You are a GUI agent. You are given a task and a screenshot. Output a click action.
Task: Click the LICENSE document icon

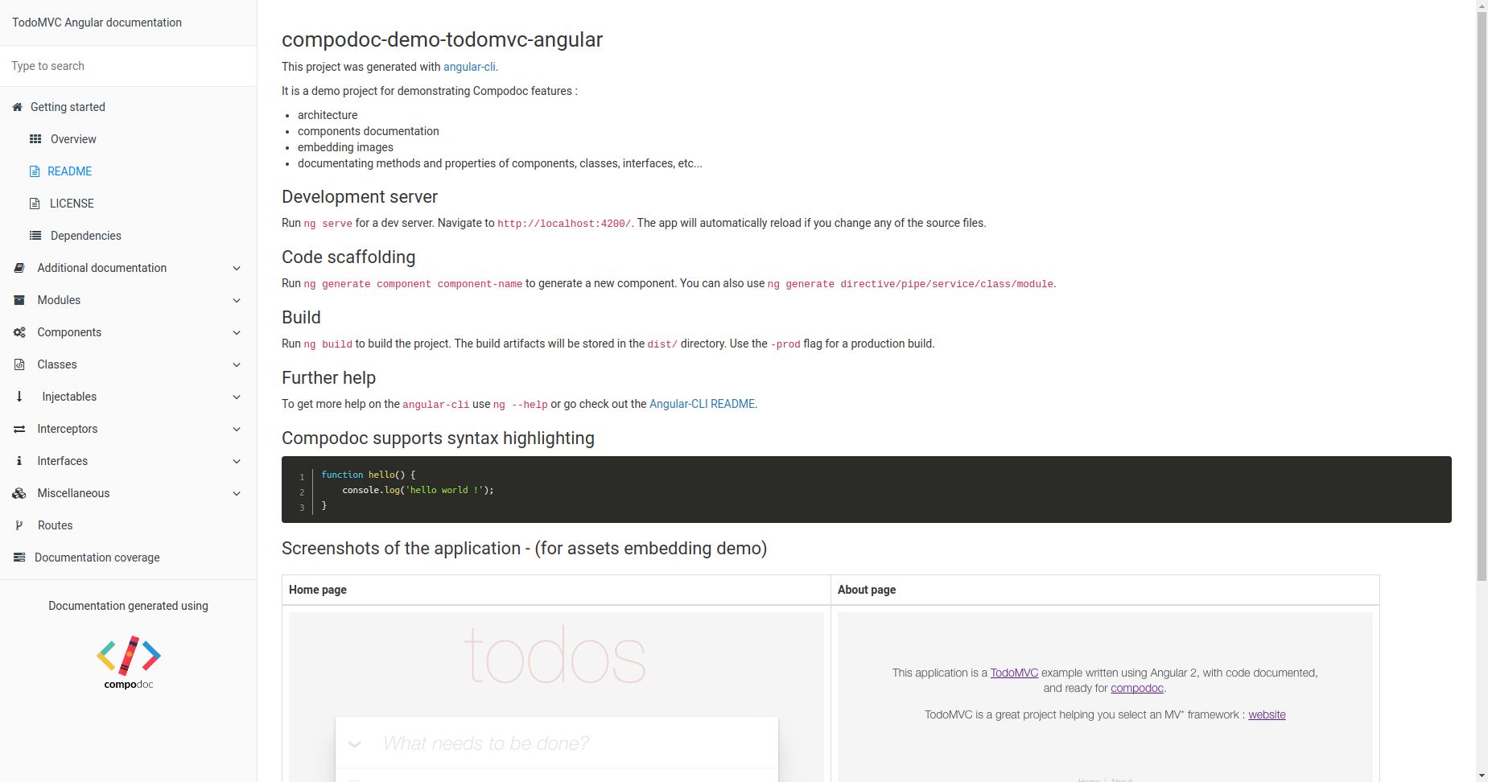click(34, 203)
